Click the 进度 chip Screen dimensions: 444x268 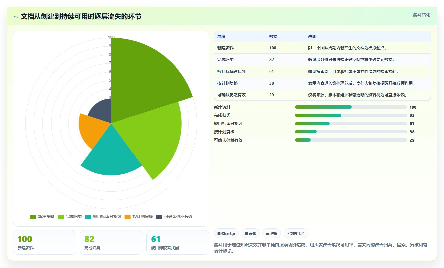click(x=272, y=233)
